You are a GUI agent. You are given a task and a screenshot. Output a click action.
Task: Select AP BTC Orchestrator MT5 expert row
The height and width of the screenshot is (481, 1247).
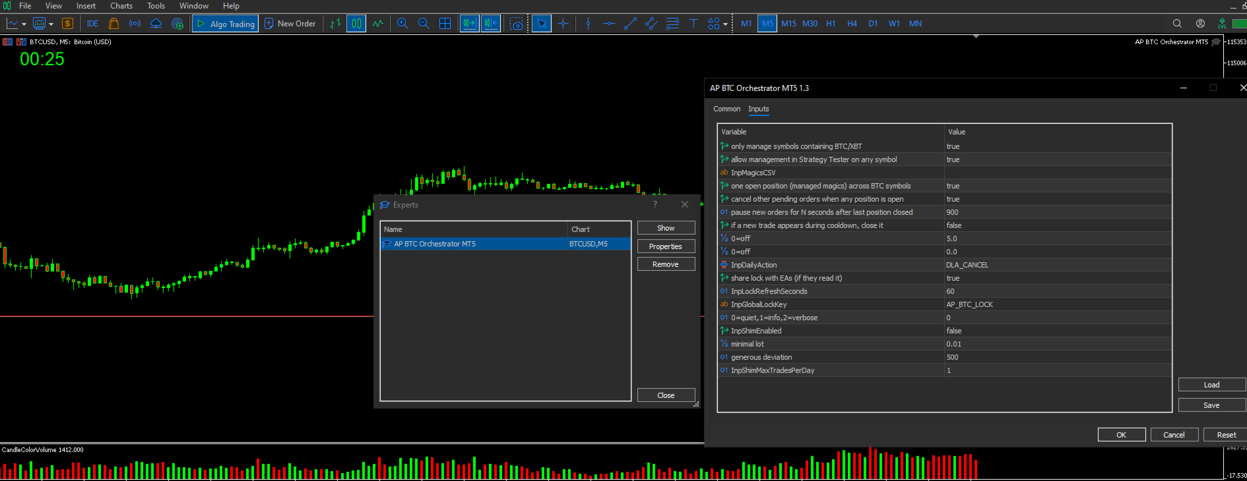tap(505, 244)
